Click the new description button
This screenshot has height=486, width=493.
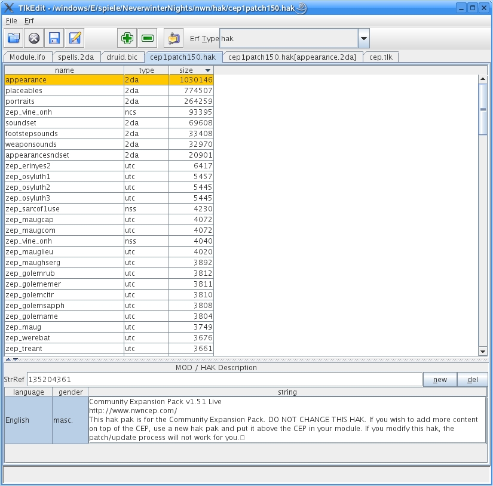(440, 380)
